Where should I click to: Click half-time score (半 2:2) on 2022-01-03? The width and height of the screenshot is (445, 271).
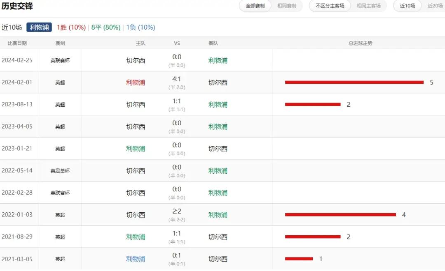[177, 220]
